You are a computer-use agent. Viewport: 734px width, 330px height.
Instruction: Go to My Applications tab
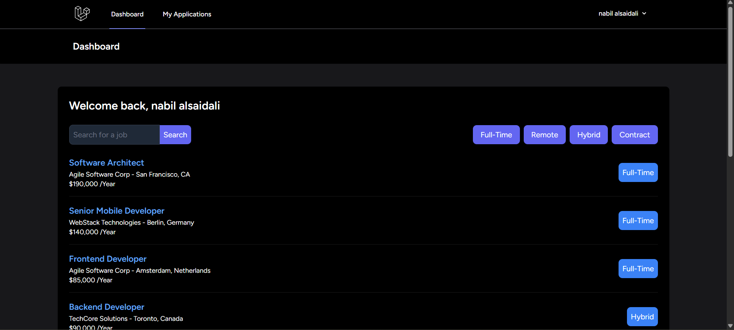[x=187, y=14]
